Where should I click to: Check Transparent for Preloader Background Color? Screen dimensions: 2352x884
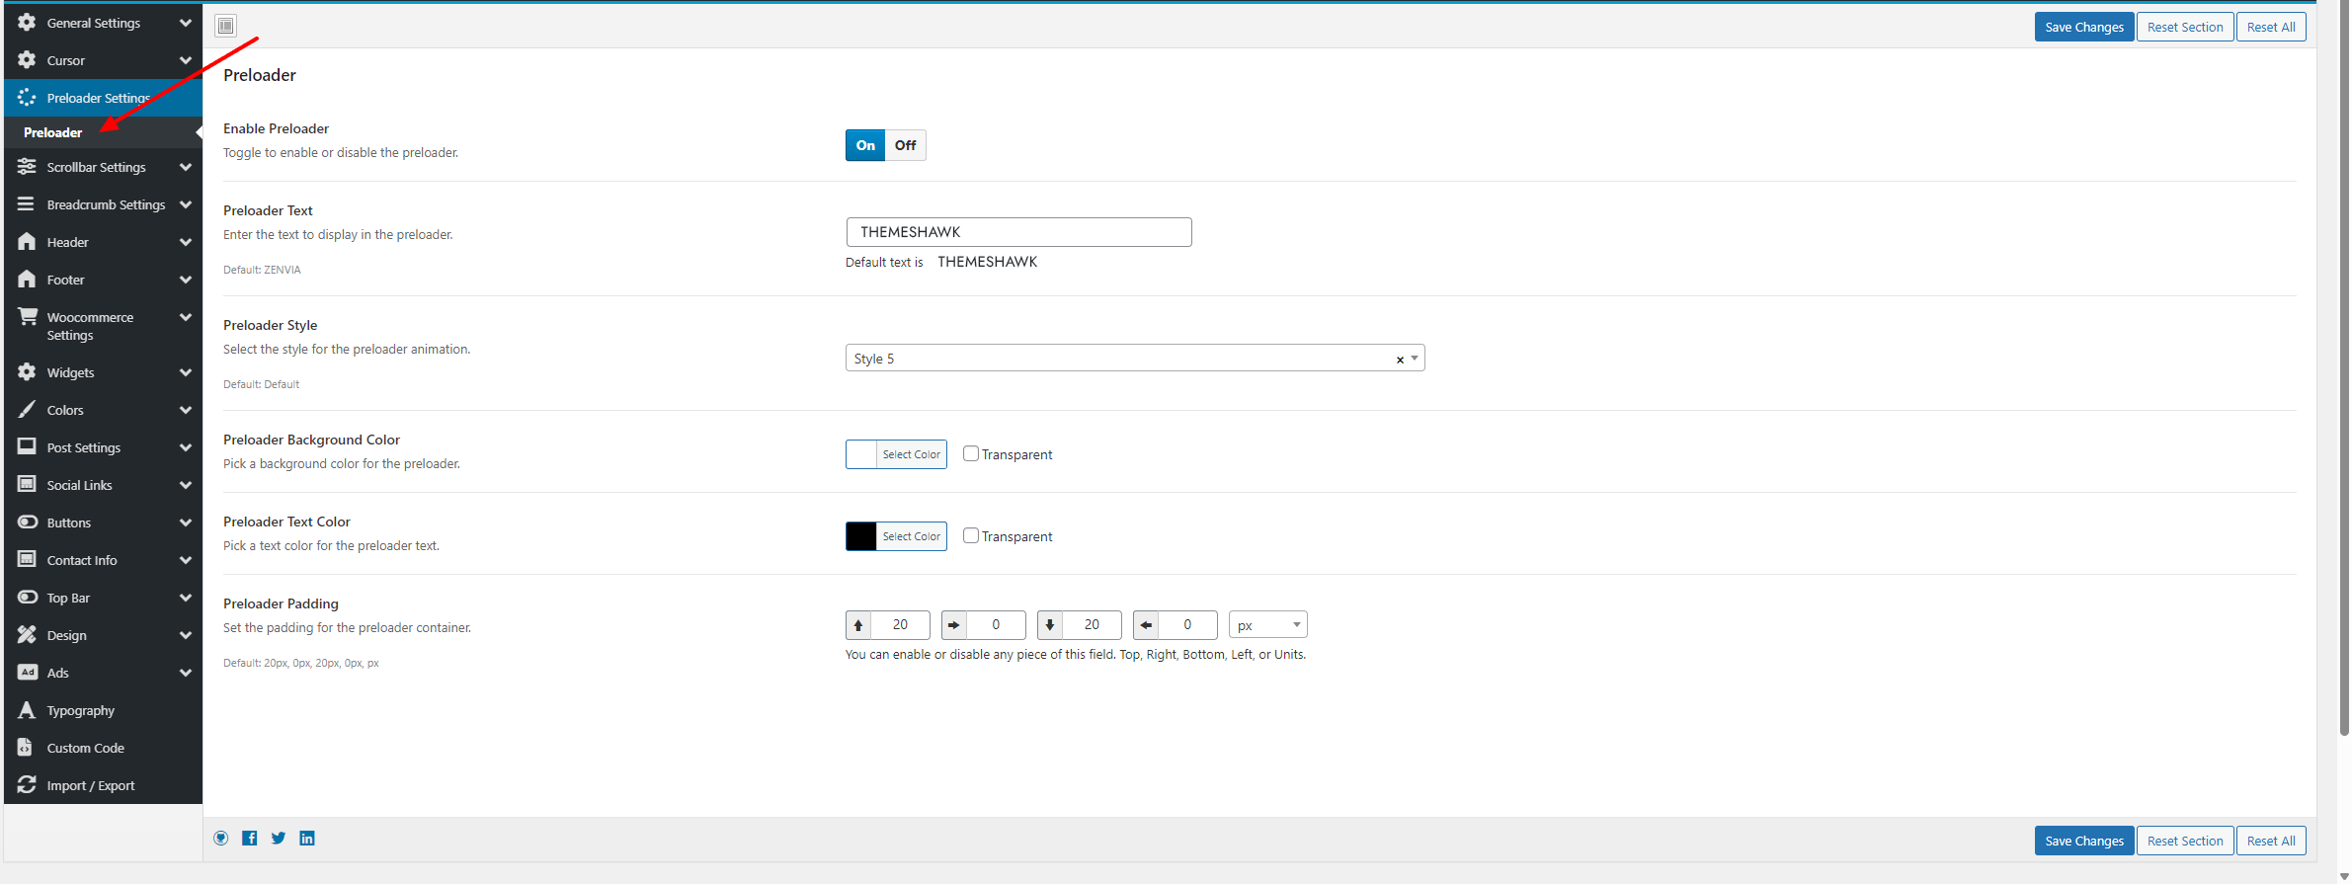[971, 454]
